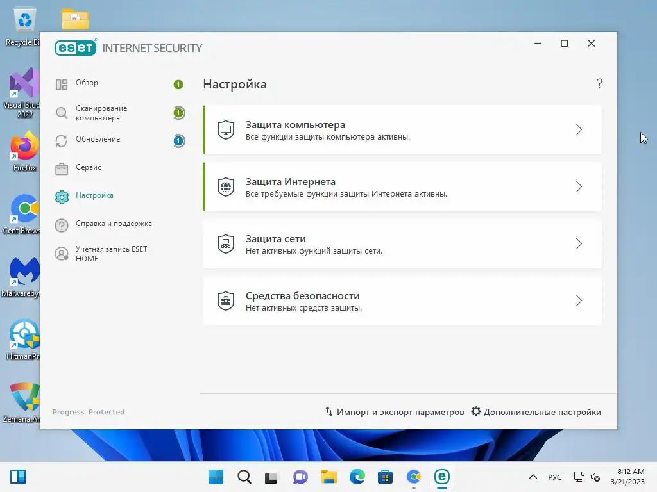Click the magnifier scan icon in sidebar
Screen dimensions: 657x492
click(x=62, y=113)
